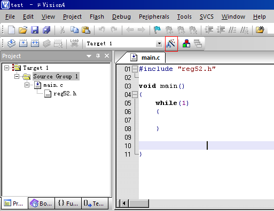Open the Tools menu
The width and height of the screenshot is (274, 211).
point(184,17)
